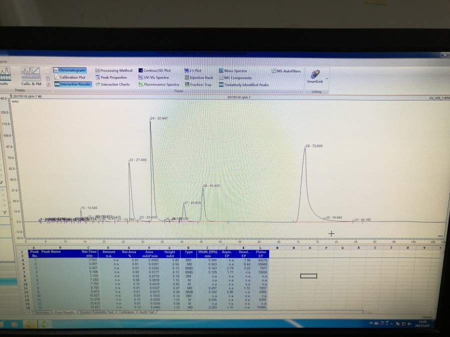The image size is (450, 337).
Task: Click the Area mAU*min column header
Action: click(149, 254)
